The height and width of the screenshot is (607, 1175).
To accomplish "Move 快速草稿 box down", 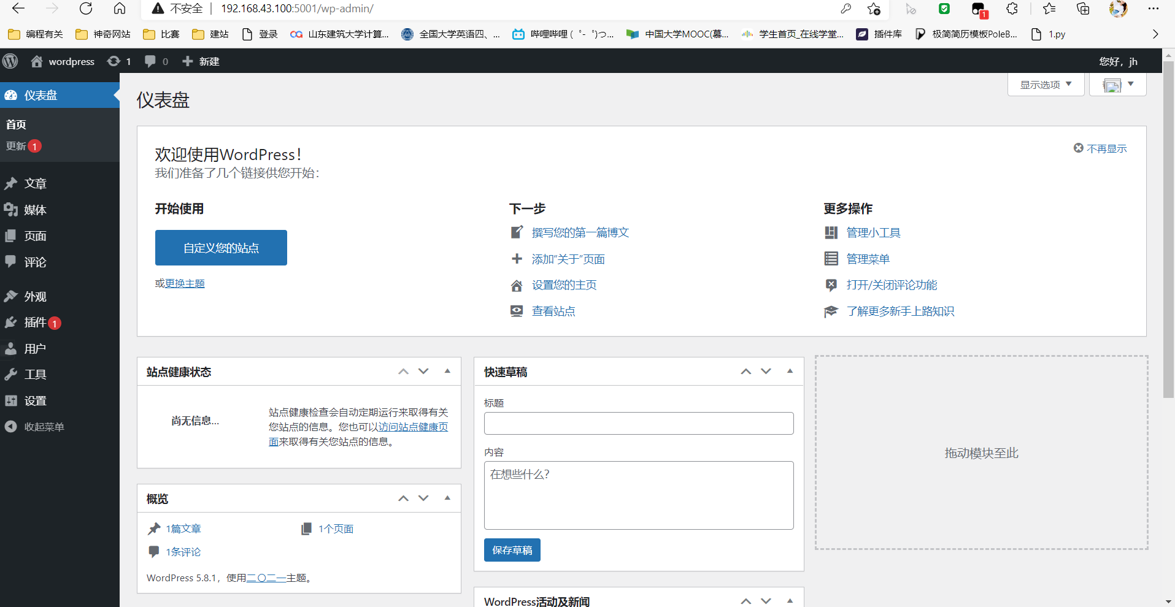I will 766,372.
